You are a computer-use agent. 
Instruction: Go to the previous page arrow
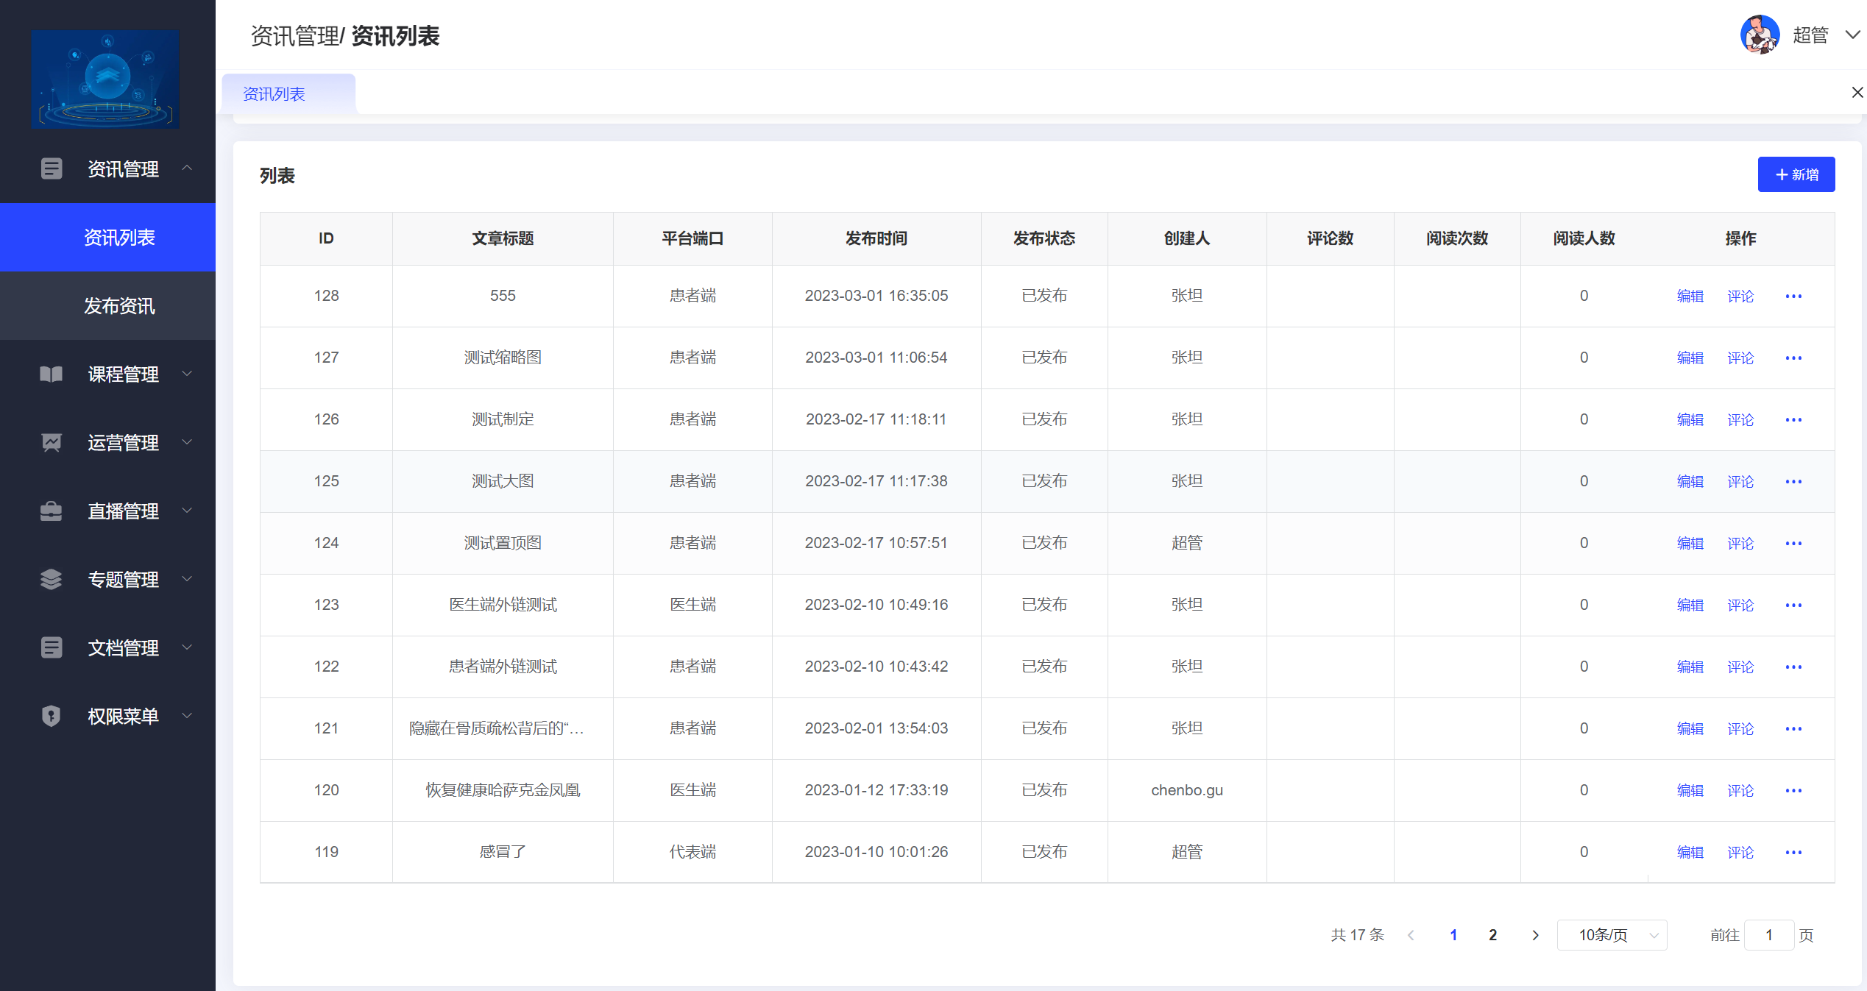(1411, 935)
